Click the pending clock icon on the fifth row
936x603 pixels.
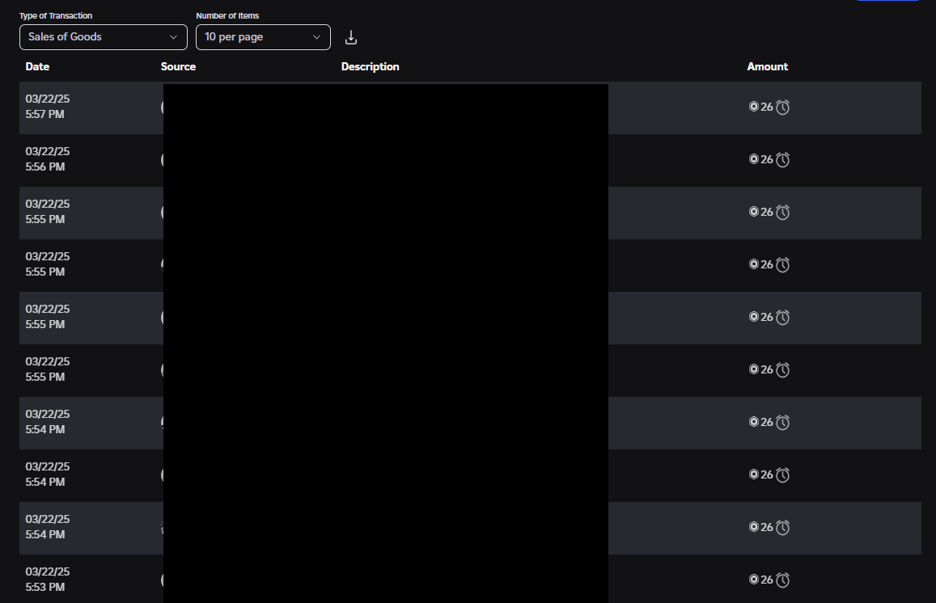point(781,317)
